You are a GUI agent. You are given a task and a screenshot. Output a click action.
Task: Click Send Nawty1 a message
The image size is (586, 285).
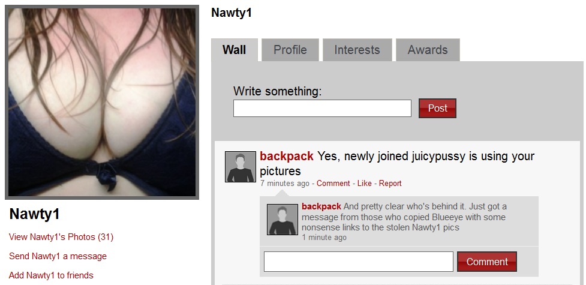(x=58, y=256)
